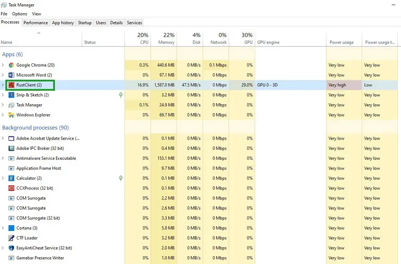Sort processes by Network column
The image size is (401, 264).
tap(216, 39)
